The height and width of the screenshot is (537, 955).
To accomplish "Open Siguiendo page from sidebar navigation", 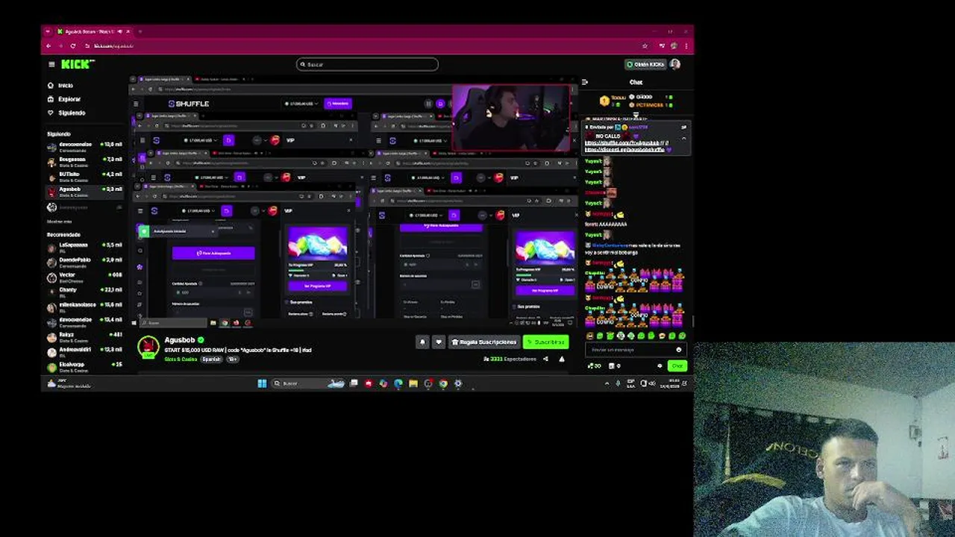I will click(x=66, y=113).
